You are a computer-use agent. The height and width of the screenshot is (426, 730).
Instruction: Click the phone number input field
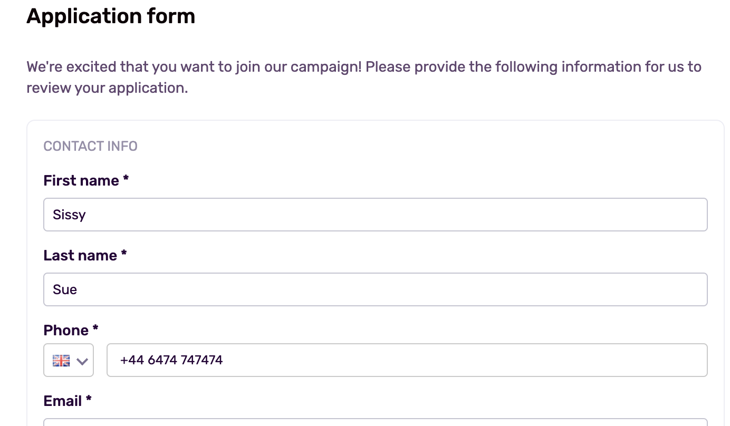(407, 360)
